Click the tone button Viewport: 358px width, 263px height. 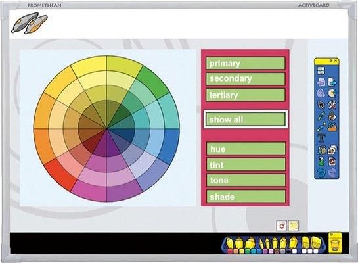[x=246, y=180]
